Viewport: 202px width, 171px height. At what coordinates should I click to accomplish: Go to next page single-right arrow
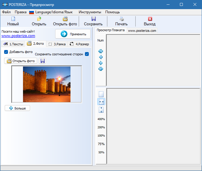101,63
